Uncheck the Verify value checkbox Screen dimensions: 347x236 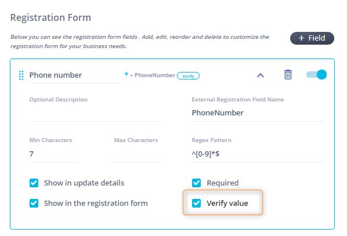coord(196,203)
